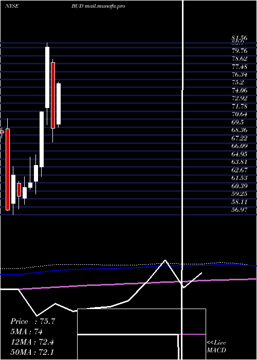This screenshot has height=360, width=257.
Task: Click the last white candlestick near 75
Action: [x=59, y=104]
